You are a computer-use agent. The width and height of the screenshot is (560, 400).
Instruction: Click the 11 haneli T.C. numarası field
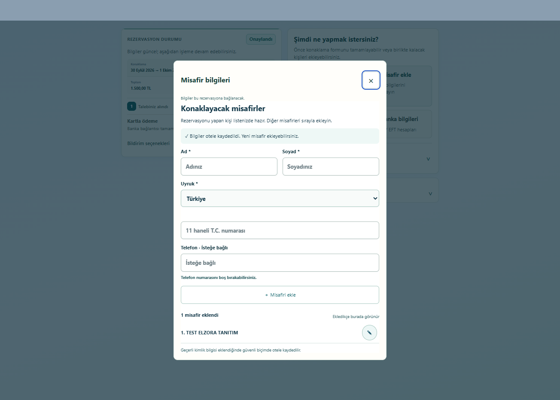[x=280, y=230]
